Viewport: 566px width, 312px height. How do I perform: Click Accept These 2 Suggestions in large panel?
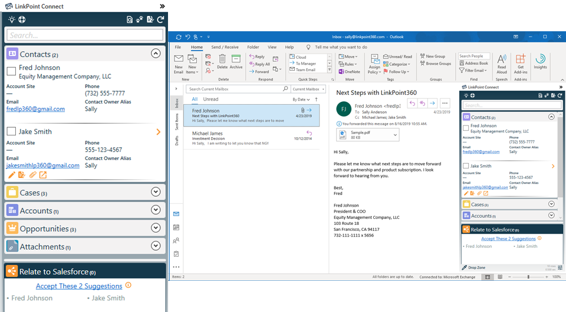click(x=79, y=286)
